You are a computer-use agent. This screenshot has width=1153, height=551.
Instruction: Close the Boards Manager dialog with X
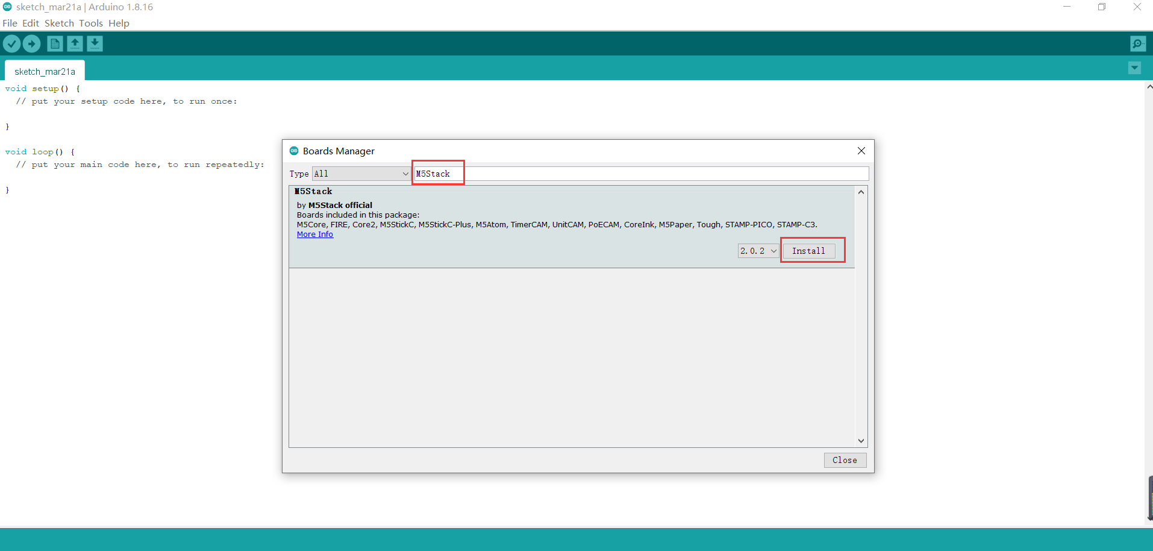[861, 151]
